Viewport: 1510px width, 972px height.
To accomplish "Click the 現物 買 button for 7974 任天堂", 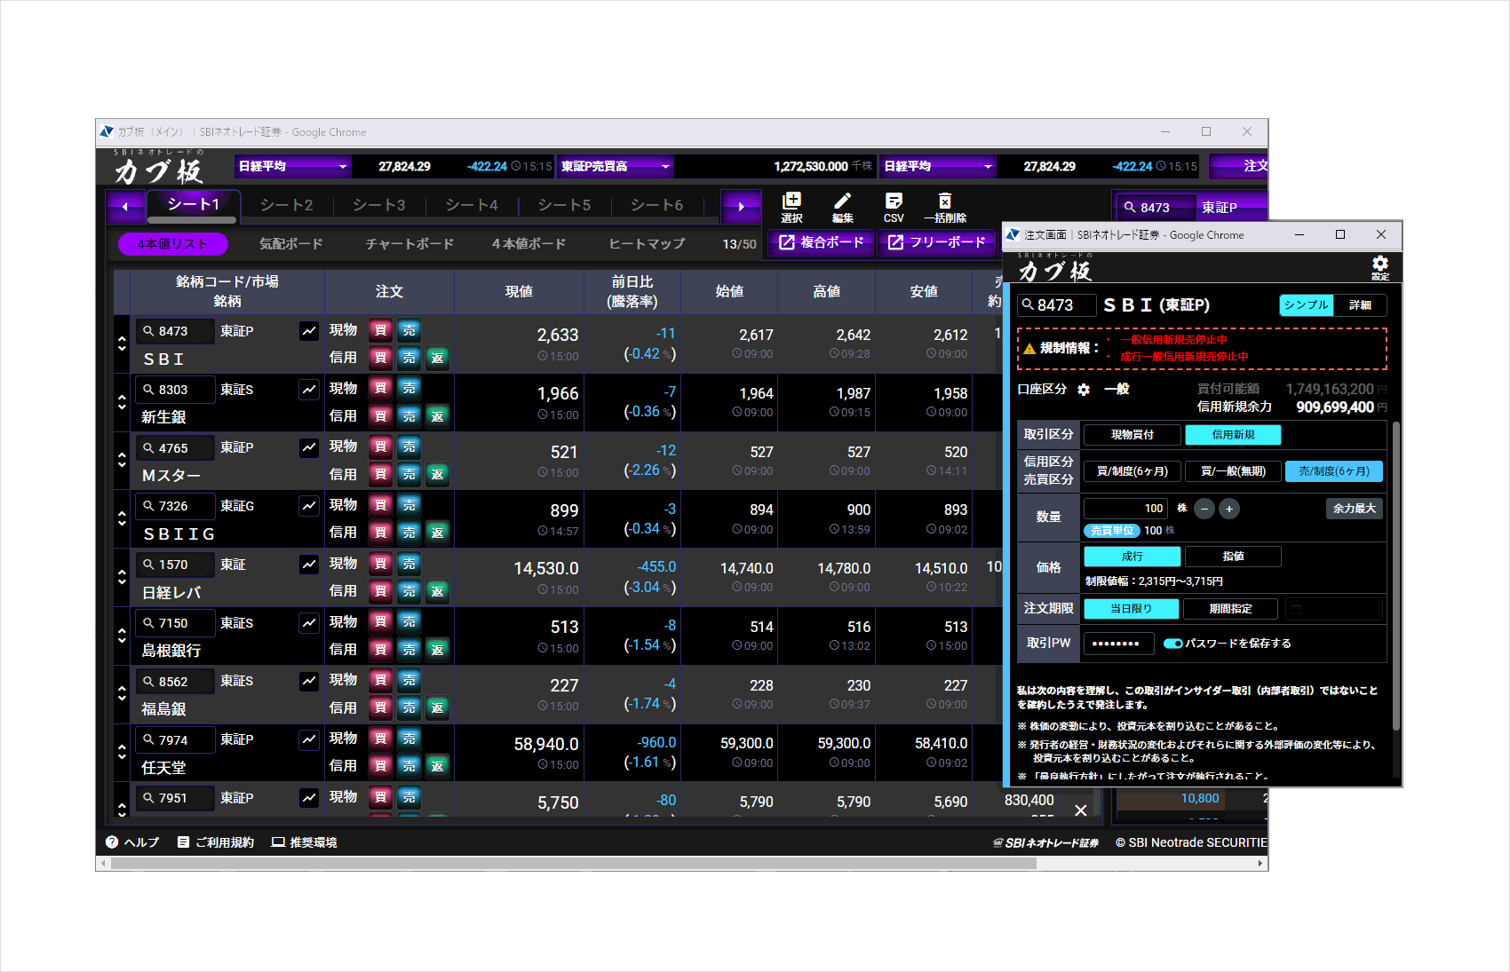I will point(380,739).
